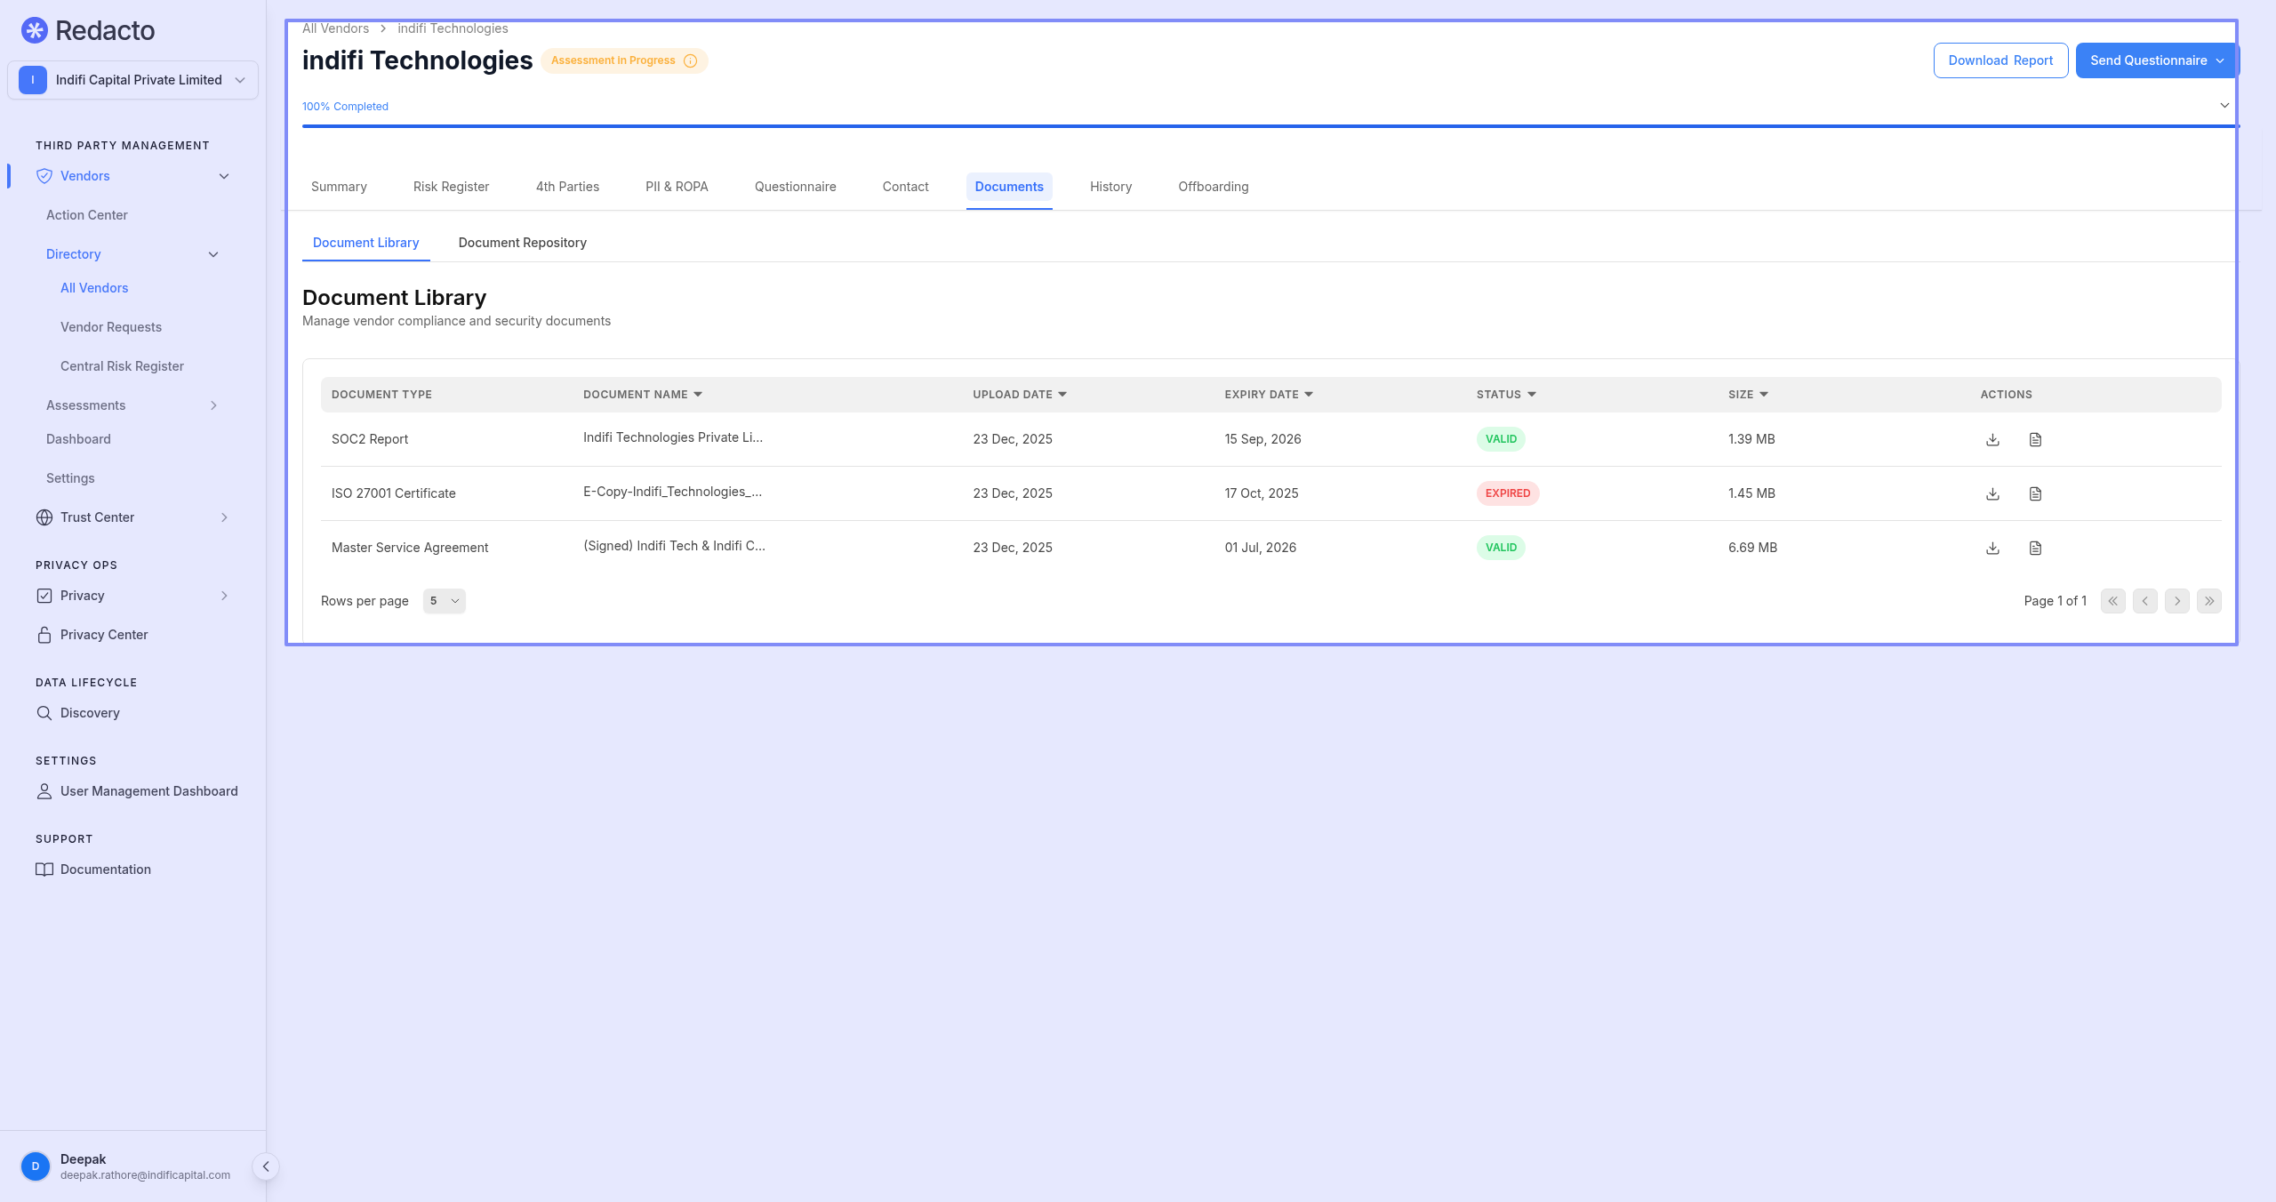2276x1202 pixels.
Task: Open Discovery search item in sidebar
Action: [x=90, y=713]
